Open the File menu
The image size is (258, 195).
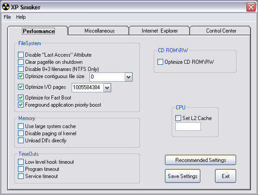pyautogui.click(x=7, y=17)
